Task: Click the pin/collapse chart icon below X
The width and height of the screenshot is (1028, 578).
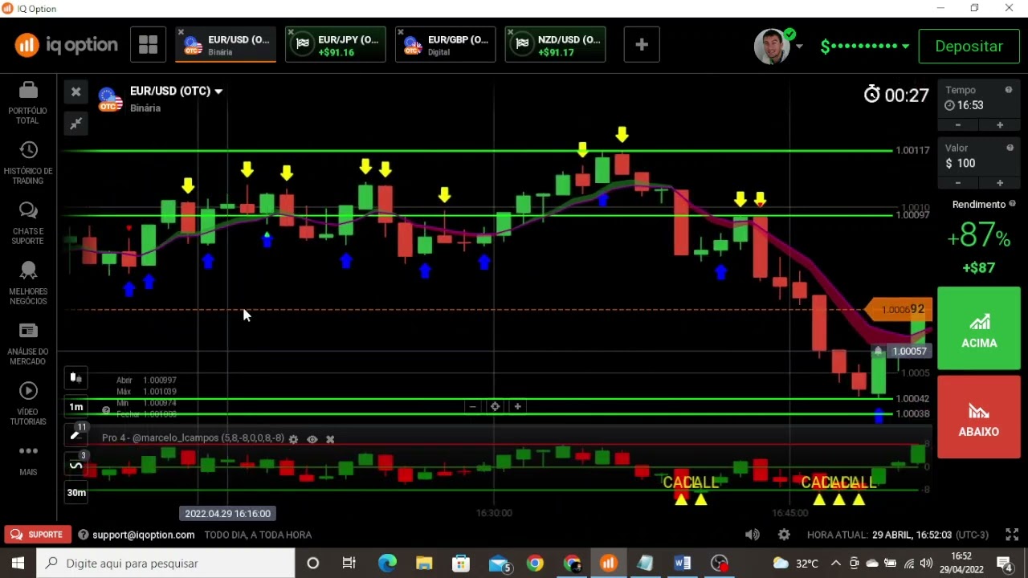Action: (76, 124)
